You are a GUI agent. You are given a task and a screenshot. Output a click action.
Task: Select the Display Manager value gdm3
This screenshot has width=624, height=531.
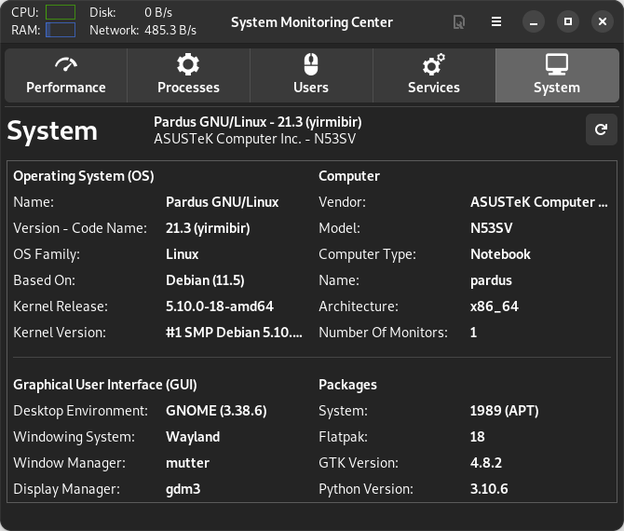tap(183, 489)
